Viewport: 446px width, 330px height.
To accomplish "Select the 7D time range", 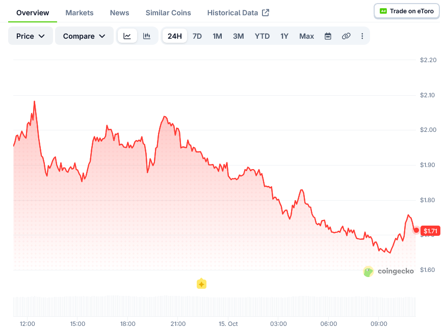I will (x=197, y=36).
